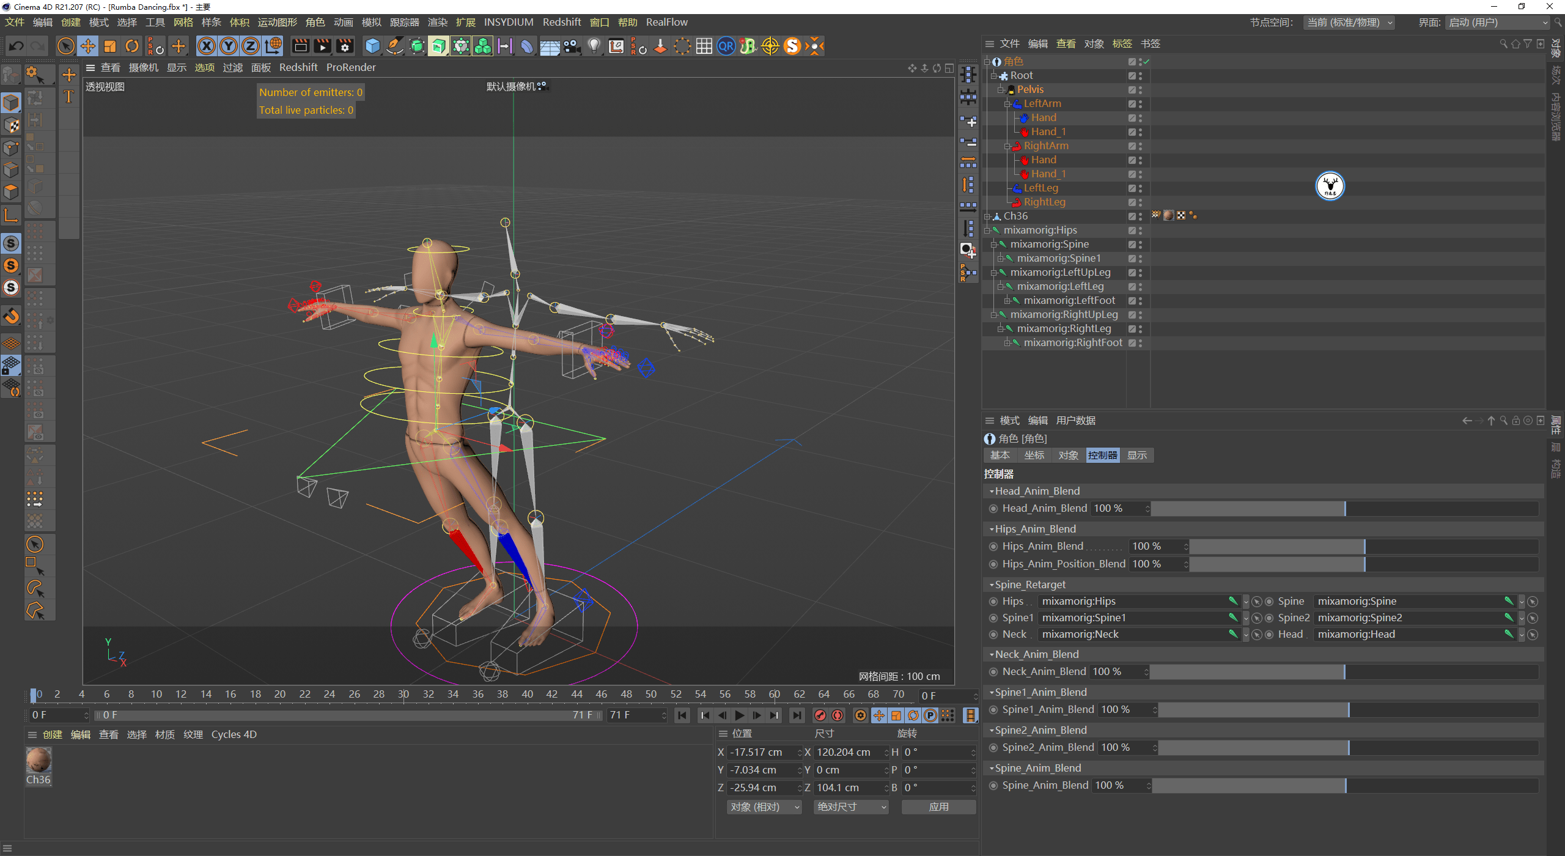
Task: Select the Scale tool
Action: click(110, 46)
